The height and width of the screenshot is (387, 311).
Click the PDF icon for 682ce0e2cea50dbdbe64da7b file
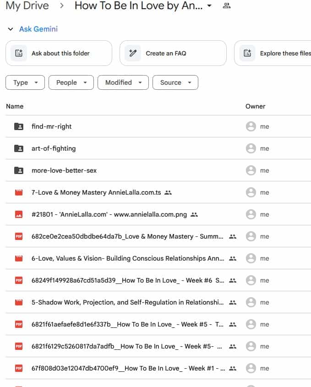(19, 236)
